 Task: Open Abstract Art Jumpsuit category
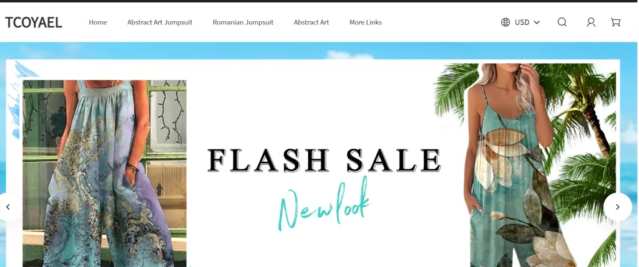tap(160, 22)
